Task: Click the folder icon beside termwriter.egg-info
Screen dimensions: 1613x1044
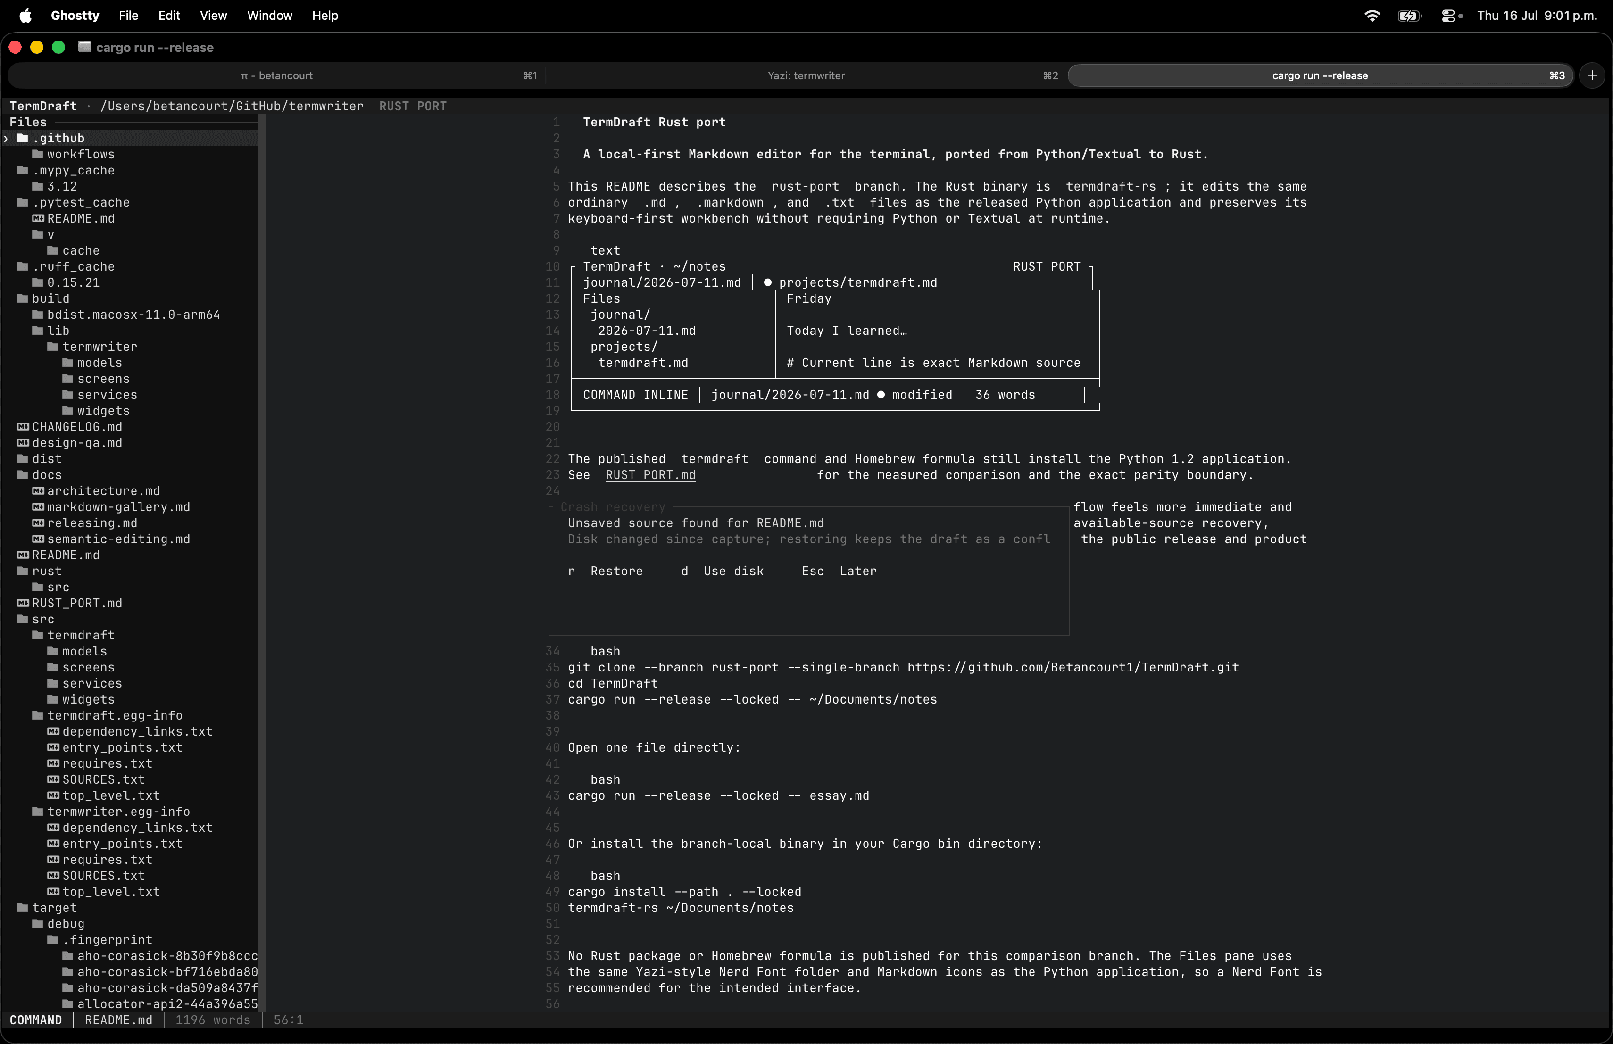Action: [38, 812]
